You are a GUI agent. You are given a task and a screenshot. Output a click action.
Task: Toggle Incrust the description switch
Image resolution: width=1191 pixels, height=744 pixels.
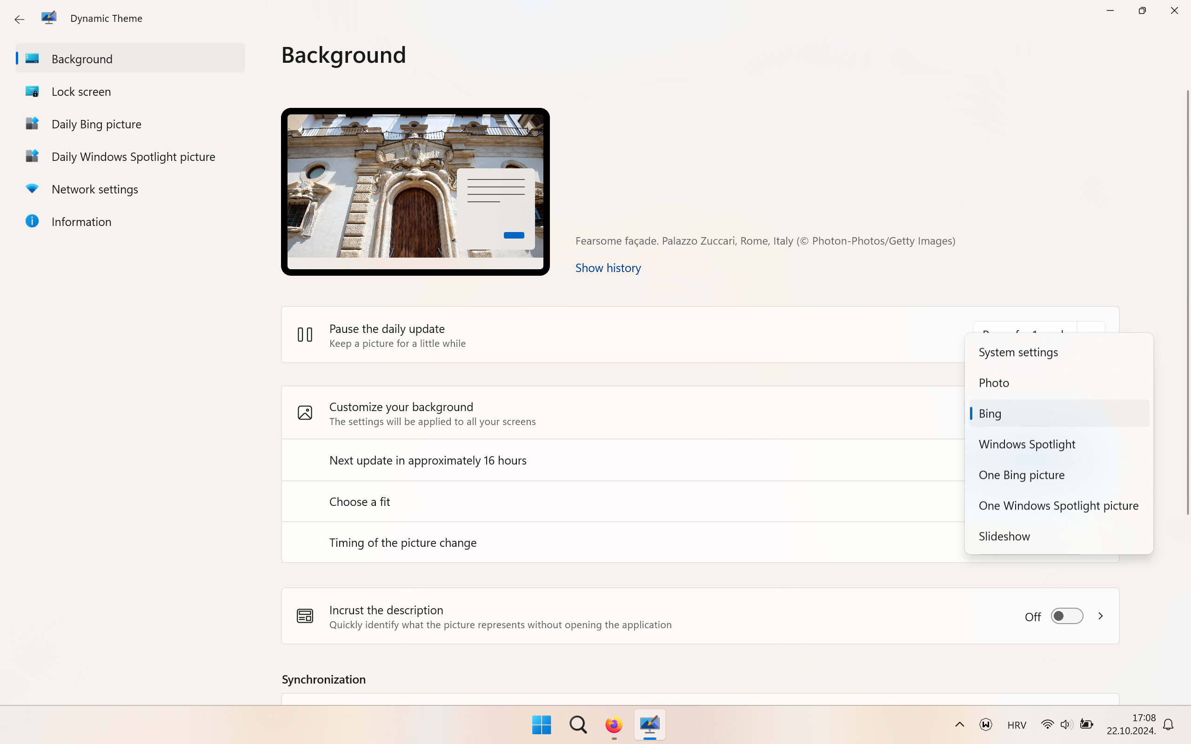1066,616
